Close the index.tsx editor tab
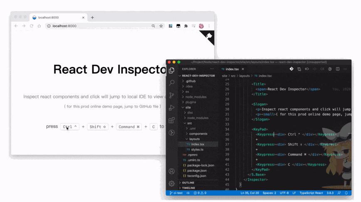The width and height of the screenshot is (361, 202). [x=242, y=69]
